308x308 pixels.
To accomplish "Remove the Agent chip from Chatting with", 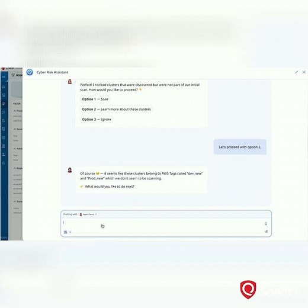I will click(x=96, y=214).
